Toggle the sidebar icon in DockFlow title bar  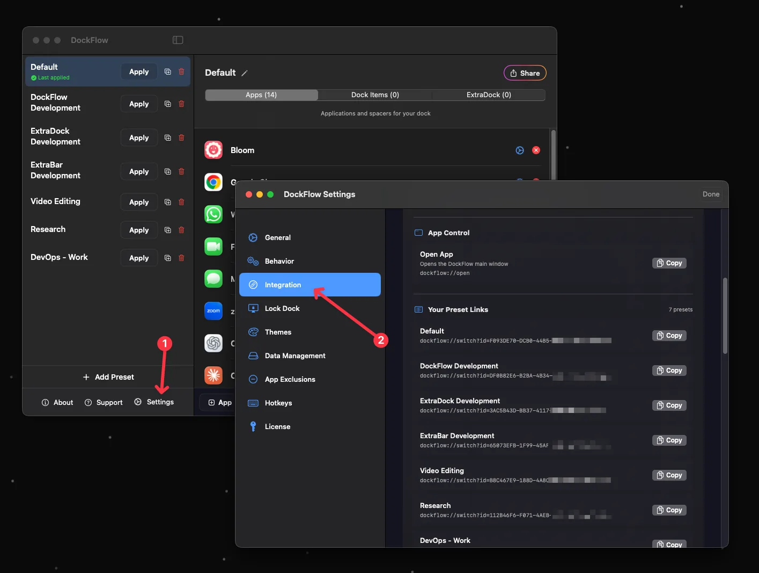click(178, 40)
